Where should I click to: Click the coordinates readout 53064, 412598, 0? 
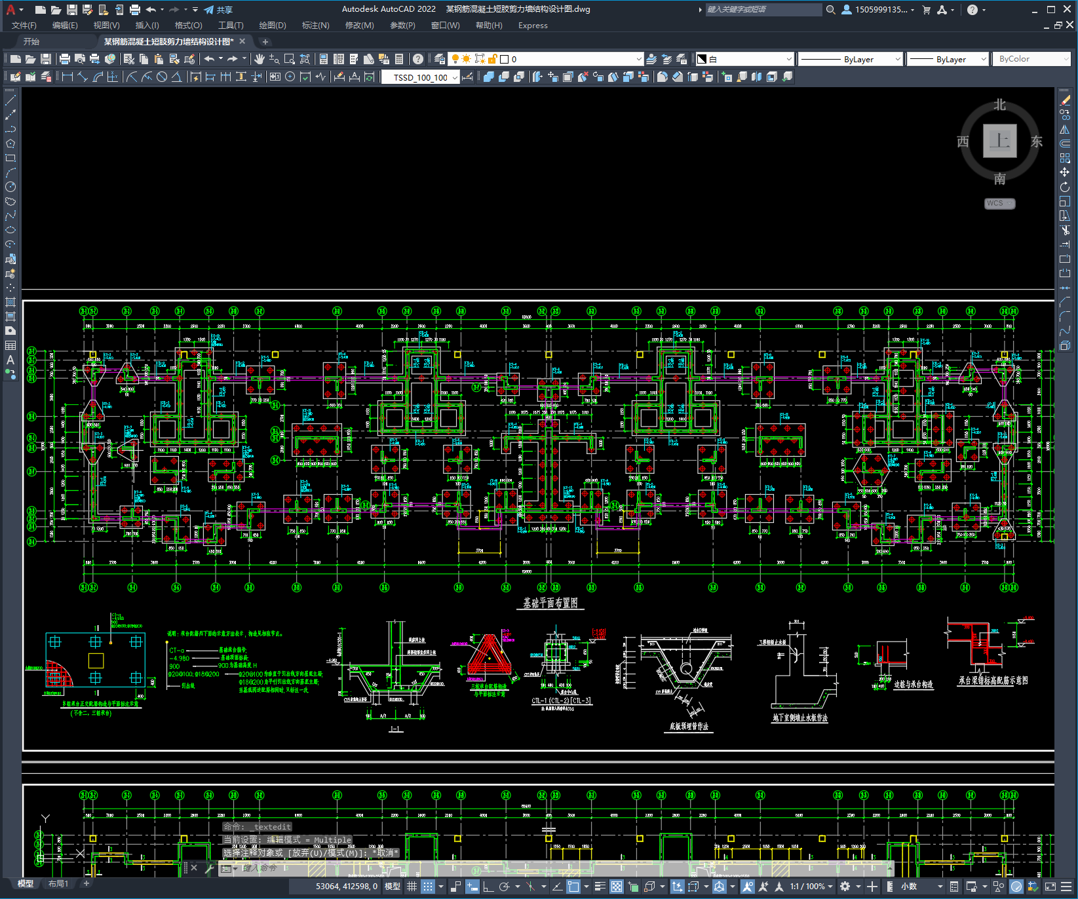tap(347, 887)
